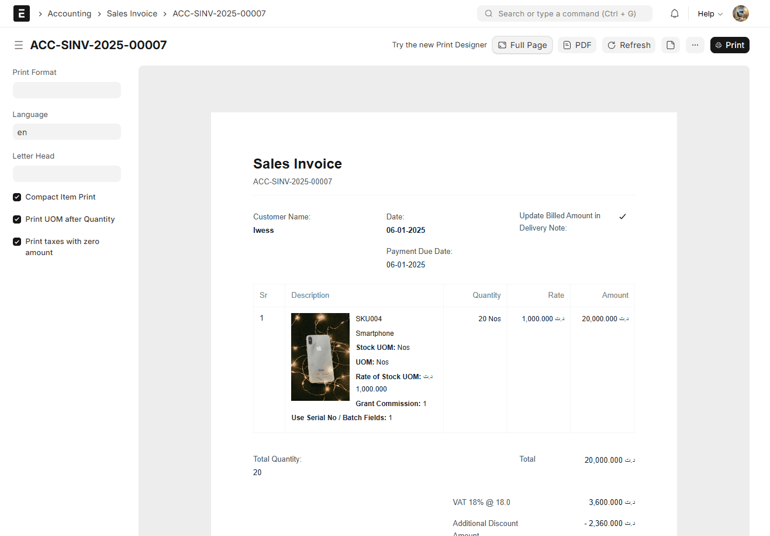Click the Print button
The image size is (770, 536).
tap(730, 45)
